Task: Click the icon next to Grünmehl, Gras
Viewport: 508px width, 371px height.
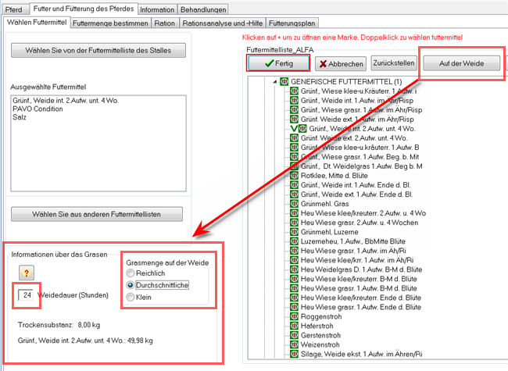Action: pos(294,204)
